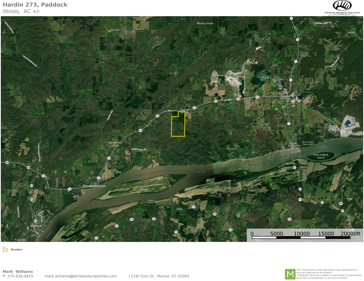Viewport: 364px width, 281px height.
Task: Click the Hardin County School marker label
Action: click(115, 144)
